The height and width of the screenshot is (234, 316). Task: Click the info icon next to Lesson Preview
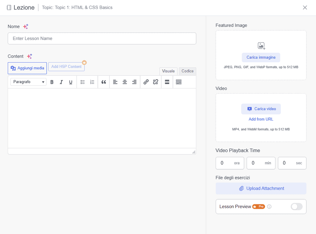point(269,207)
